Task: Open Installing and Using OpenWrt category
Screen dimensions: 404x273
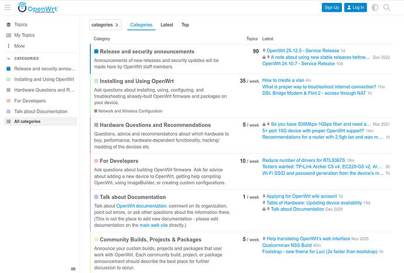Action: pos(136,81)
